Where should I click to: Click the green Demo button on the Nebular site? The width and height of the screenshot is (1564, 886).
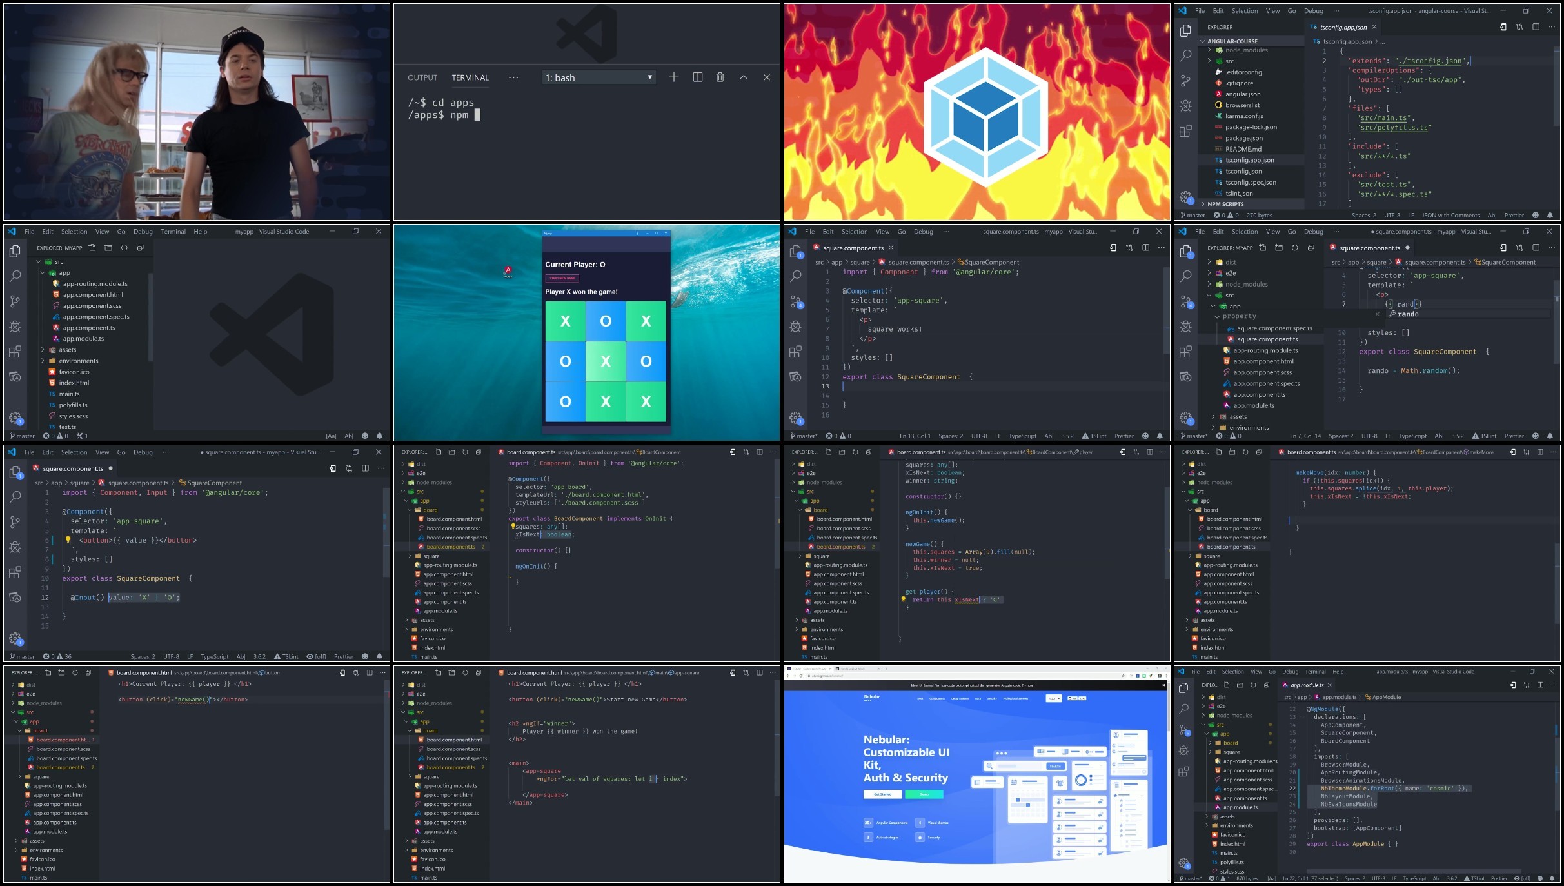pyautogui.click(x=924, y=794)
